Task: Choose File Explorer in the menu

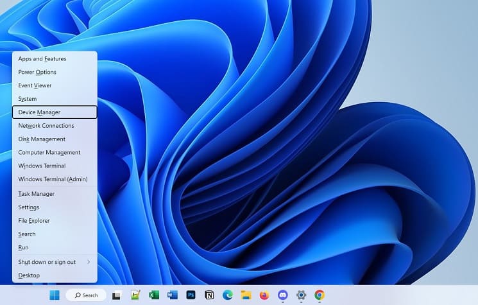Action: [55, 221]
